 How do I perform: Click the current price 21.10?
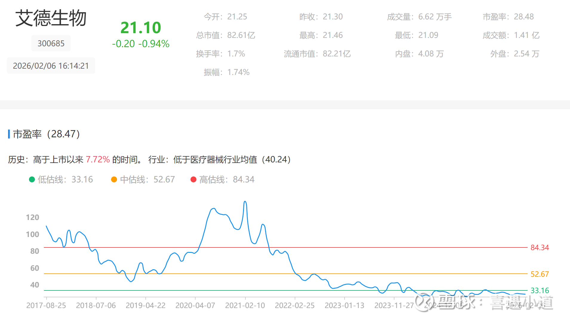(x=141, y=28)
